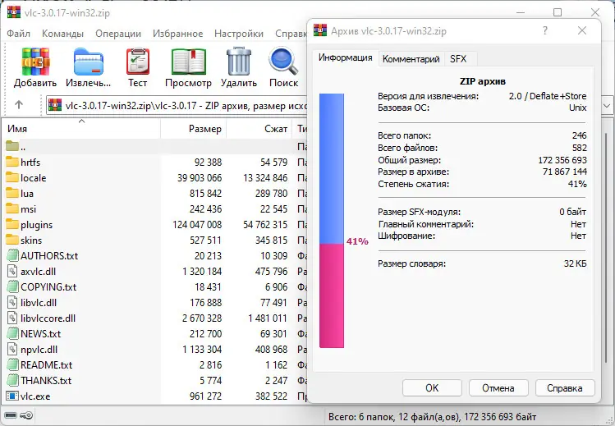Click the value 172 356 693 in dialog
615x426 pixels.
562,160
